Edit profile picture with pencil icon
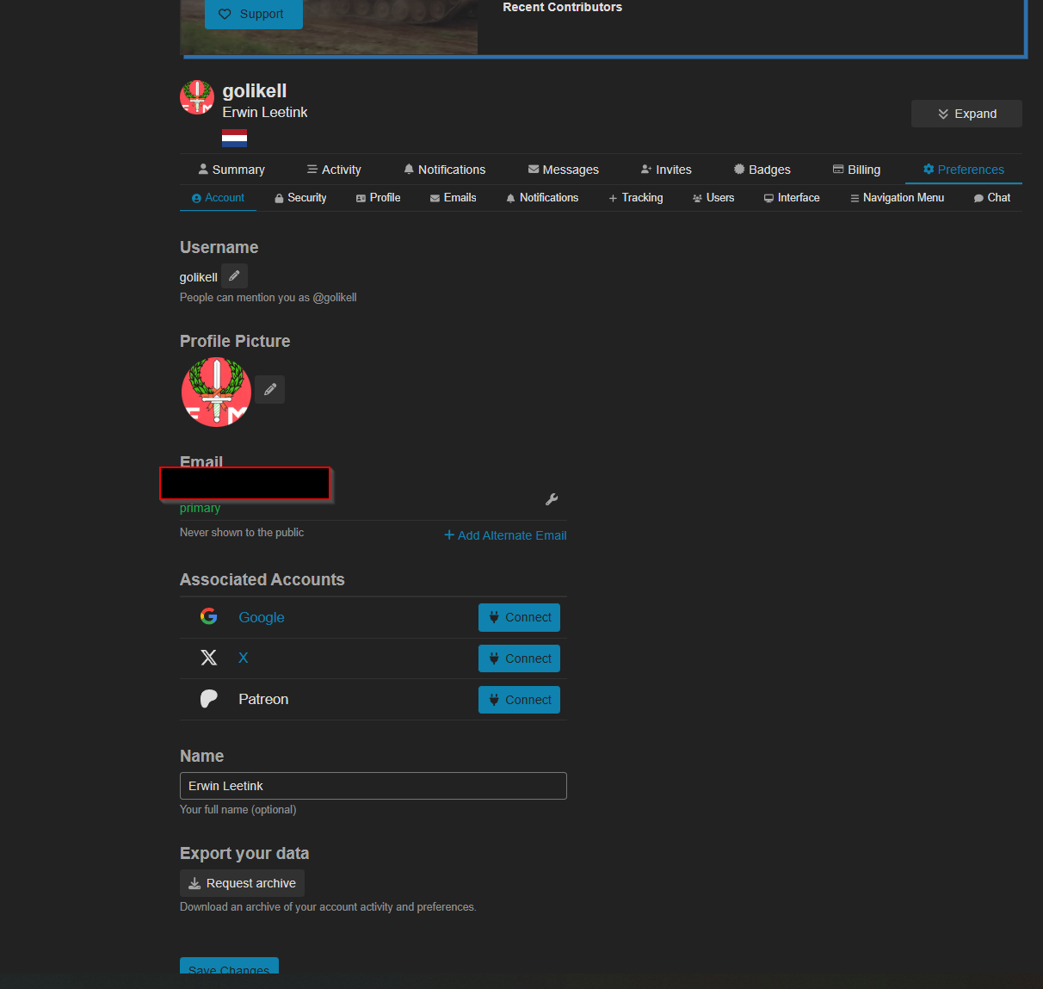1043x989 pixels. [x=269, y=390]
